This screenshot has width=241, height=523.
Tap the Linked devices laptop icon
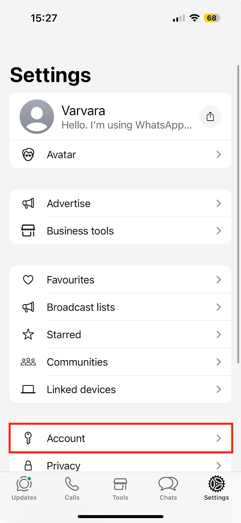28,389
